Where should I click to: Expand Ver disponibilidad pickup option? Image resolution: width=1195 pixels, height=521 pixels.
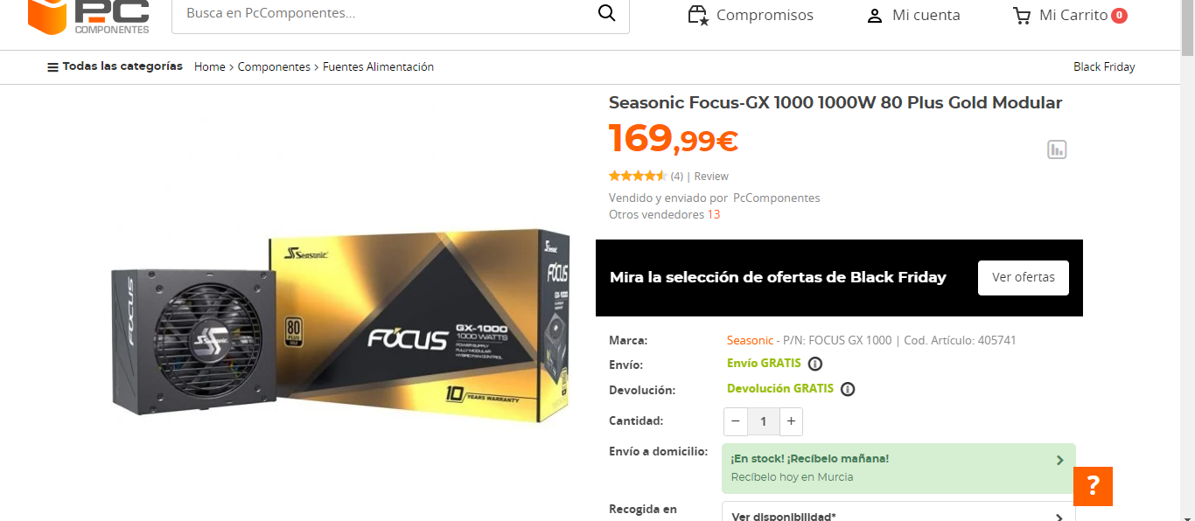pos(898,511)
